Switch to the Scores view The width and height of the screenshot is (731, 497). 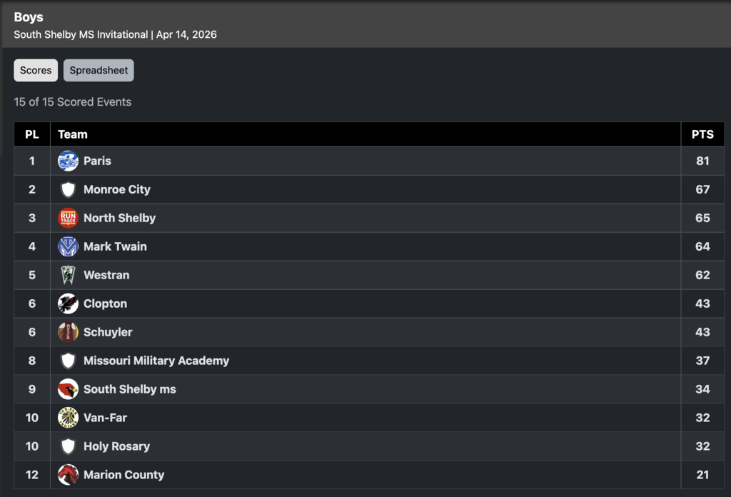point(36,71)
